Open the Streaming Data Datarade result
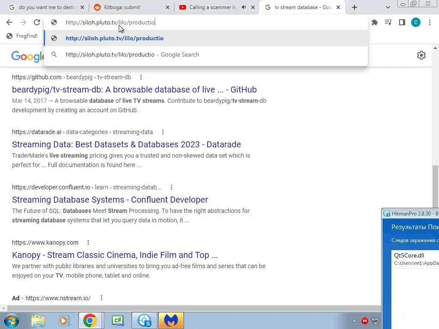This screenshot has width=439, height=329. point(126,144)
